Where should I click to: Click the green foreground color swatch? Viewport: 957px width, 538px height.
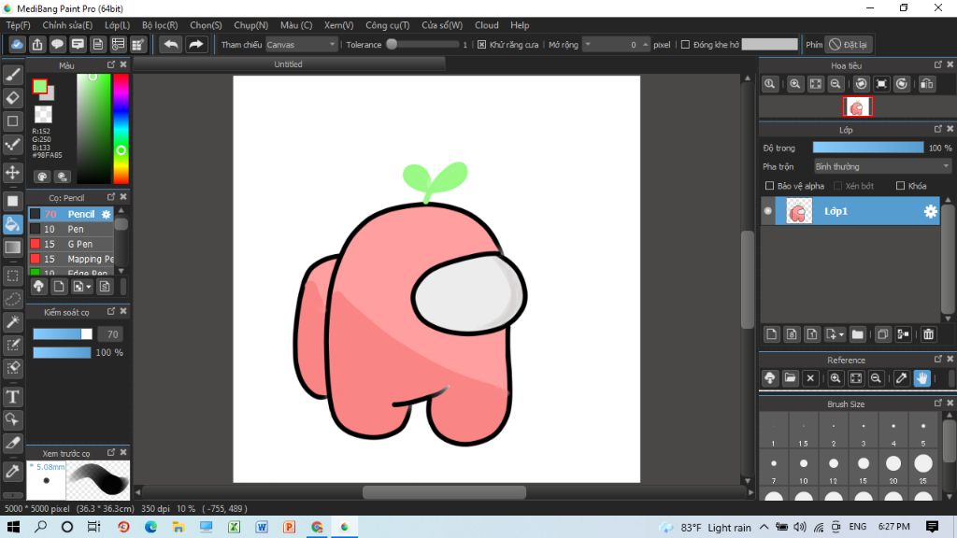39,87
